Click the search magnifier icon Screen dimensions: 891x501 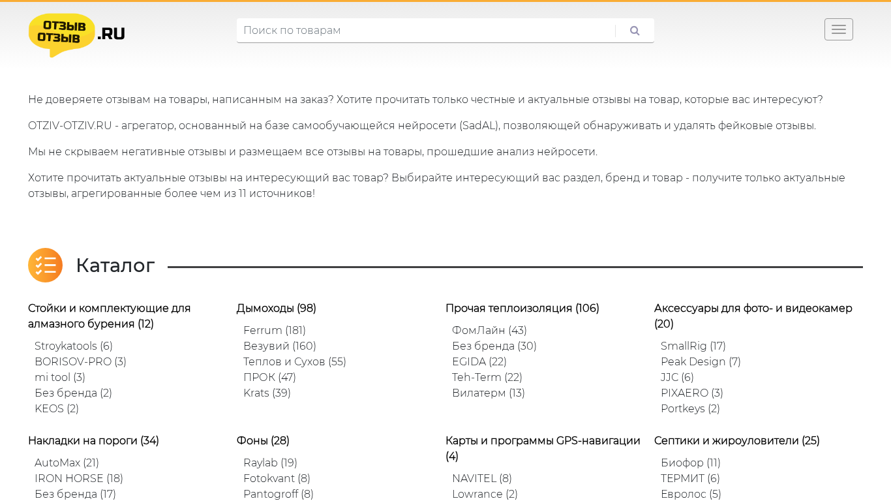tap(635, 31)
